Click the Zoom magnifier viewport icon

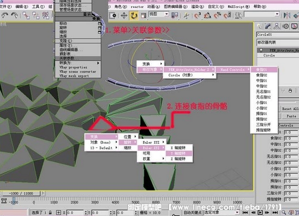pyautogui.click(x=284, y=212)
